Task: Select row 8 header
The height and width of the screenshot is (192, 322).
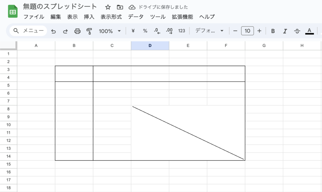Action: point(8,109)
